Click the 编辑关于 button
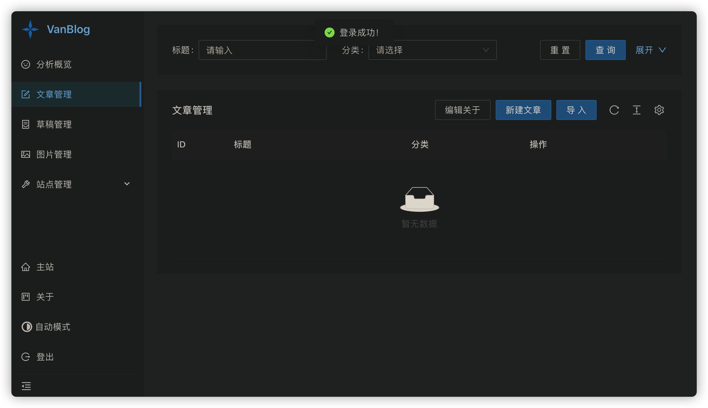The image size is (708, 408). pyautogui.click(x=463, y=110)
